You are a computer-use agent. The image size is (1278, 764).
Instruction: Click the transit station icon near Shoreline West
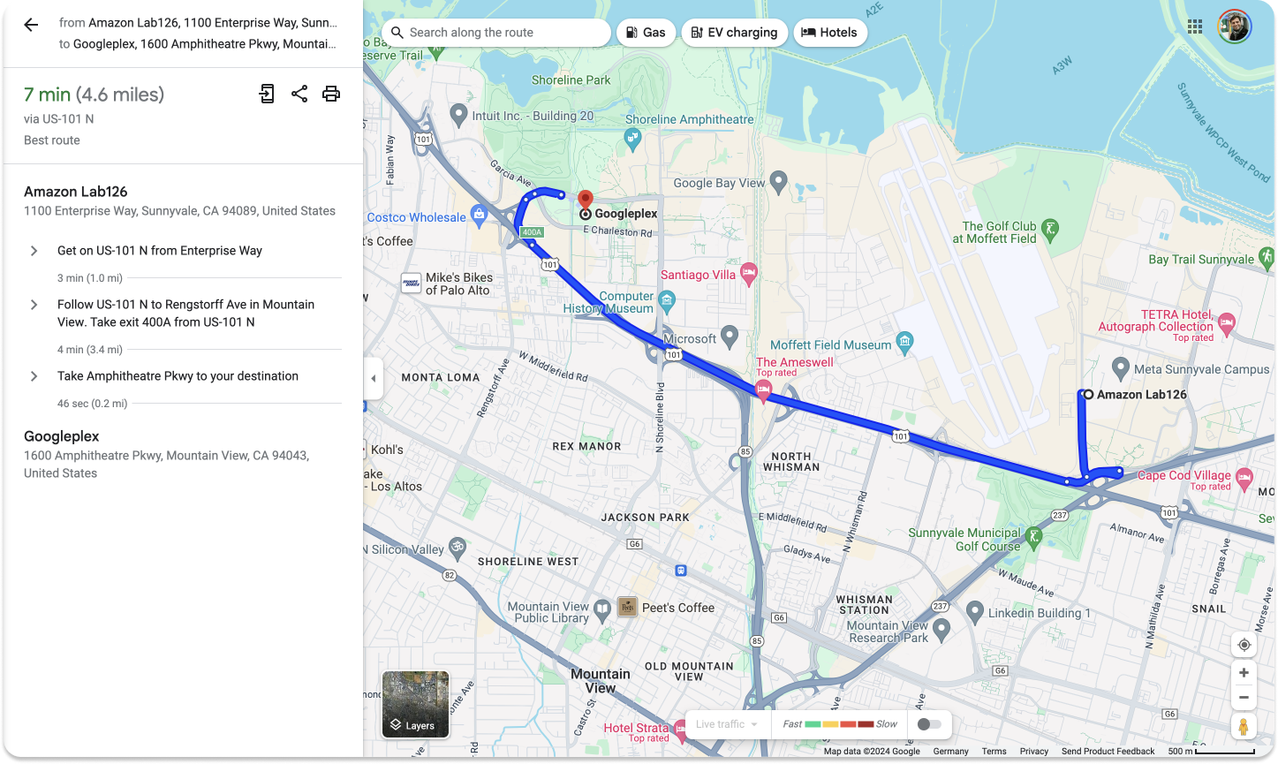click(680, 571)
